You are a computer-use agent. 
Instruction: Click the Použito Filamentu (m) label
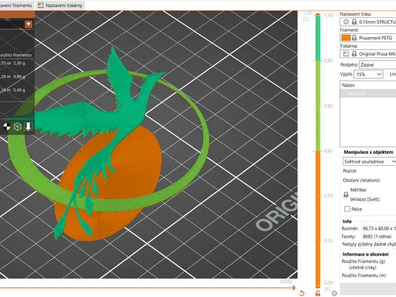point(364,275)
